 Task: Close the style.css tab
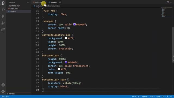click(x=60, y=2)
